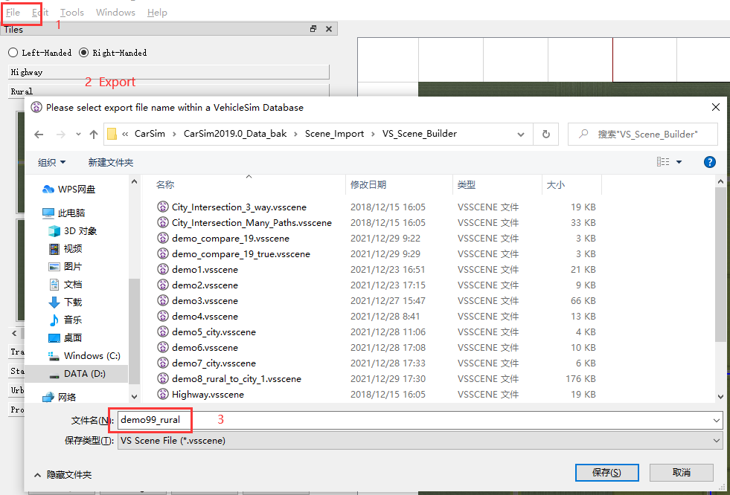Open 图片 folder in sidebar
The image size is (730, 495).
pos(65,266)
